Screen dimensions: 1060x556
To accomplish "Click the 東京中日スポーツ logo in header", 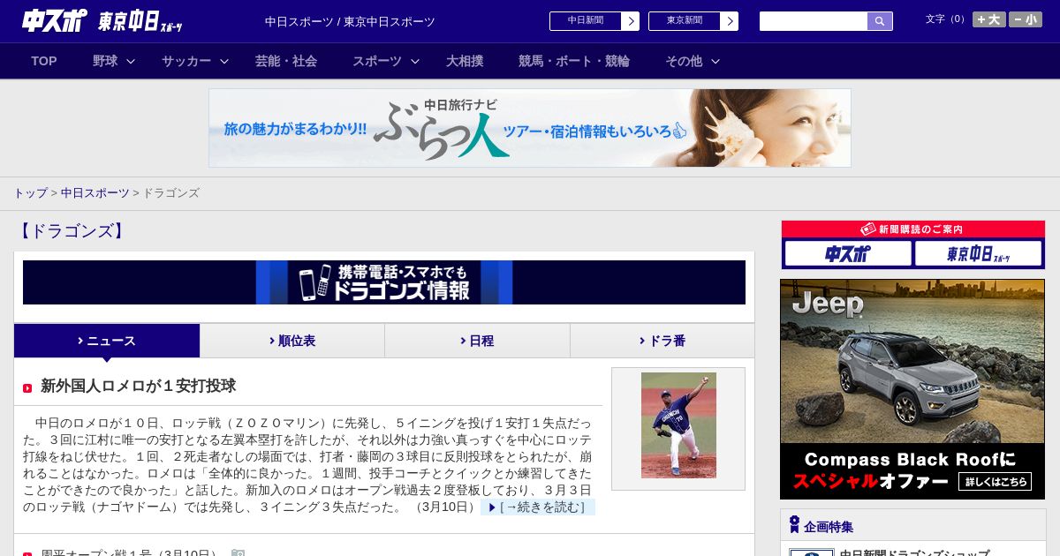I will click(x=140, y=21).
